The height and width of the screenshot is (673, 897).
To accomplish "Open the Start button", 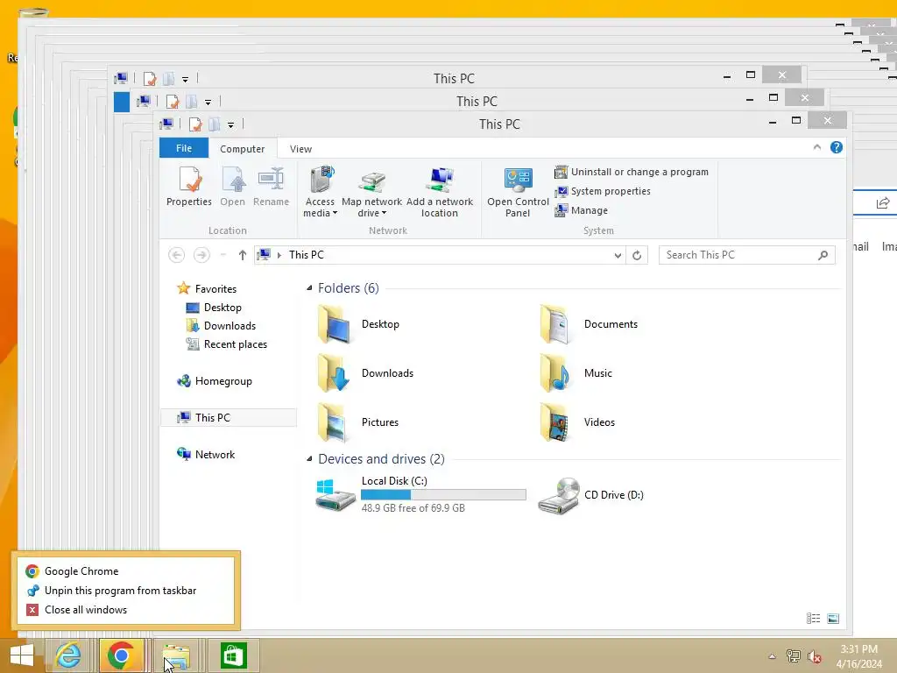I will (x=22, y=655).
